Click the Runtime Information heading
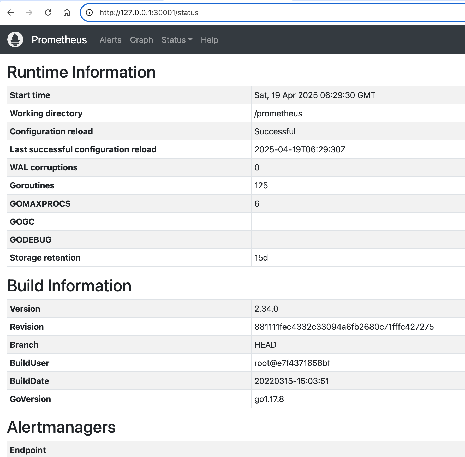 coord(81,72)
